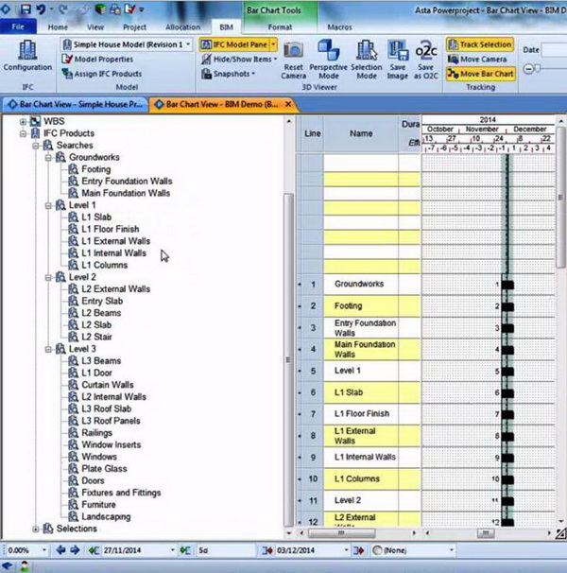This screenshot has width=567, height=573.
Task: Click the finish date icon beside 03/12/2014
Action: click(x=267, y=550)
